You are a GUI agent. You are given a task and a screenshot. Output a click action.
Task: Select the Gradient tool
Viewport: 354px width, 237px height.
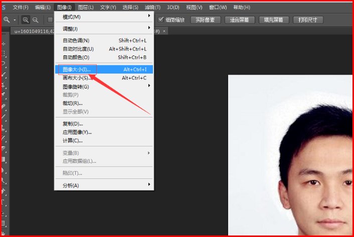click(4, 159)
